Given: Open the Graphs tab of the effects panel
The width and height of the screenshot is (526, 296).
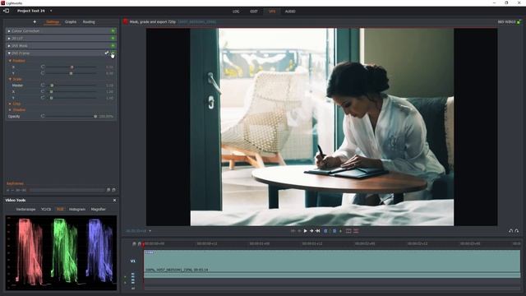Looking at the screenshot, I should coord(71,22).
